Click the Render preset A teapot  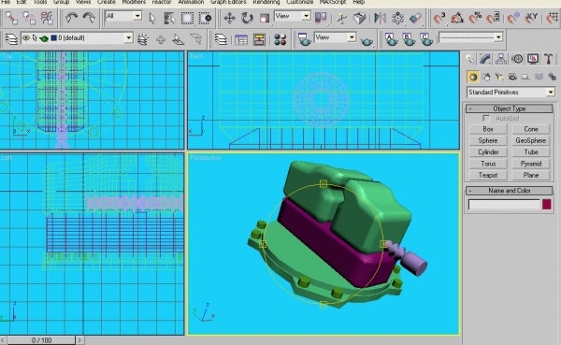pos(391,39)
